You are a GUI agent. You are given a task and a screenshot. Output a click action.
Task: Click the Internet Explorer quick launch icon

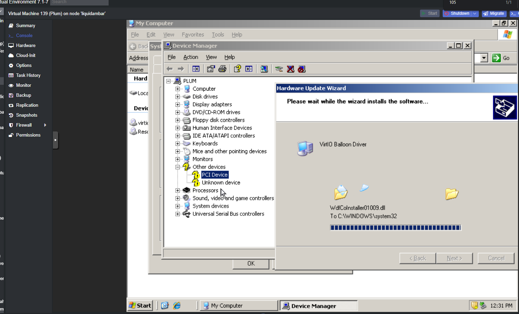177,305
